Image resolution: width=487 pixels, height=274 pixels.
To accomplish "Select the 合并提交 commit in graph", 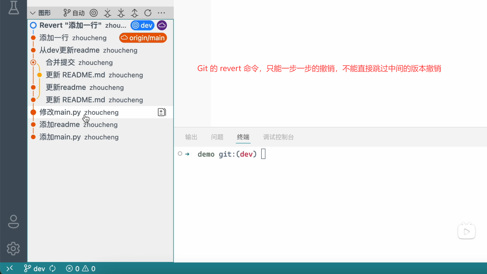I will point(79,62).
